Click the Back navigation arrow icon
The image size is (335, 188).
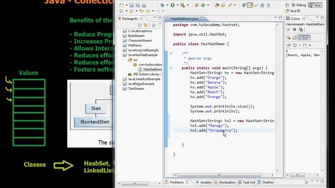(148, 11)
